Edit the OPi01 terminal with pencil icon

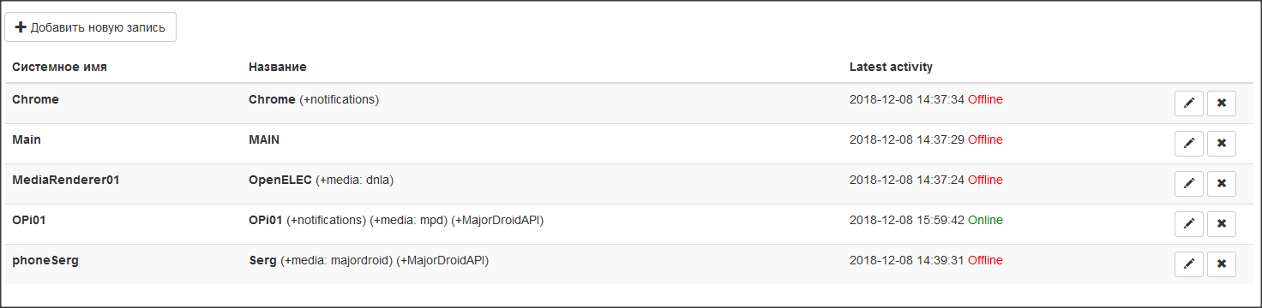(1188, 224)
